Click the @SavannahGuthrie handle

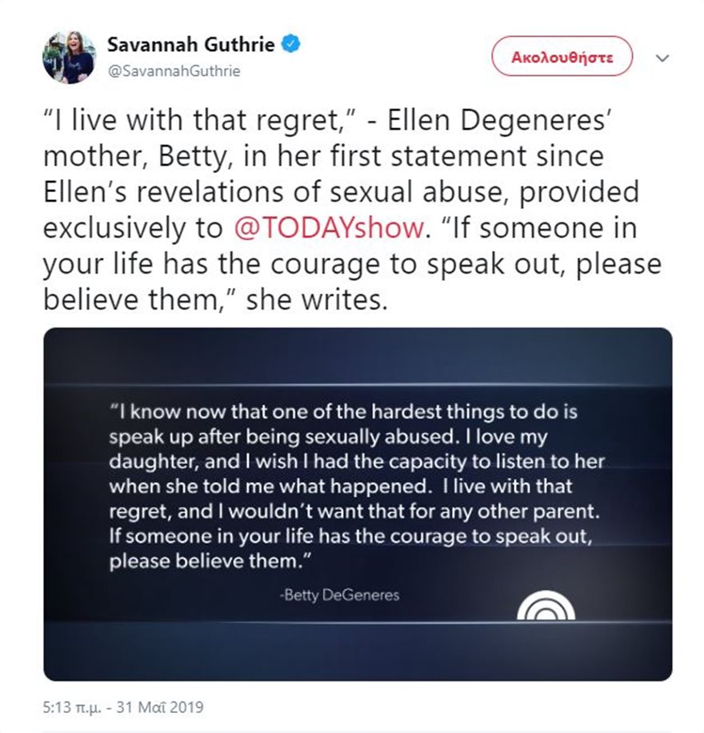[x=173, y=70]
